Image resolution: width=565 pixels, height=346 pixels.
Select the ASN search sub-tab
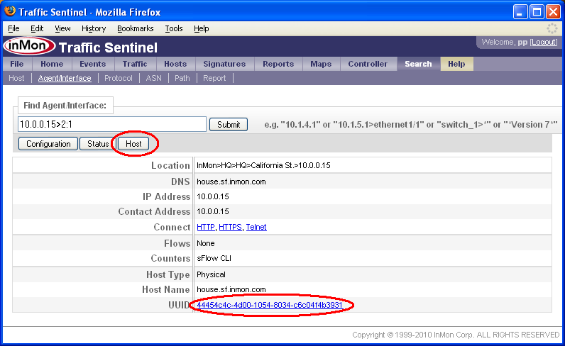click(153, 79)
